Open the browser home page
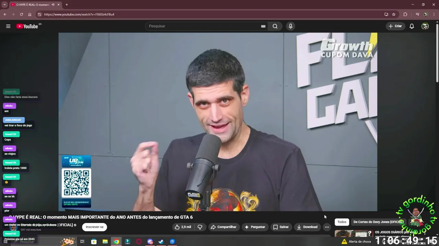Image resolution: width=439 pixels, height=246 pixels. [30, 14]
